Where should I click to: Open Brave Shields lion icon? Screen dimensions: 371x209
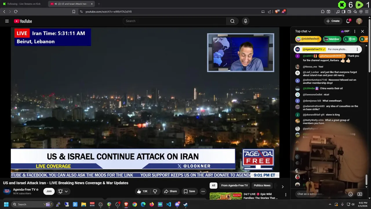[x=277, y=12]
